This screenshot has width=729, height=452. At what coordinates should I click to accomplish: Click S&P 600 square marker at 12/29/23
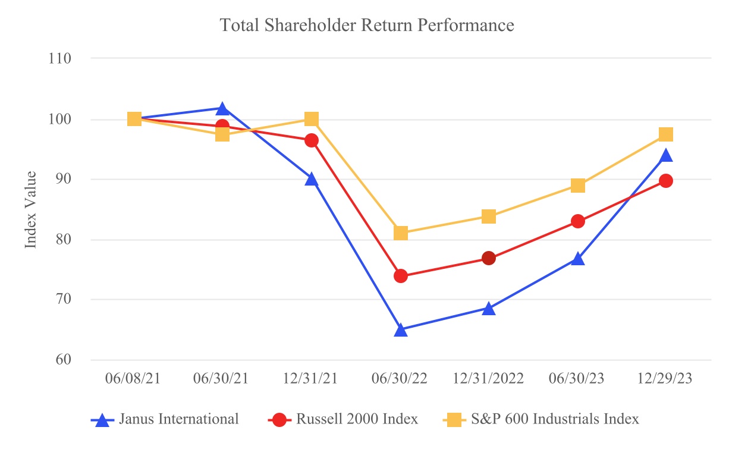pos(666,134)
